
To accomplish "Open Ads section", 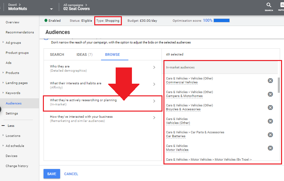I will 8,63.
